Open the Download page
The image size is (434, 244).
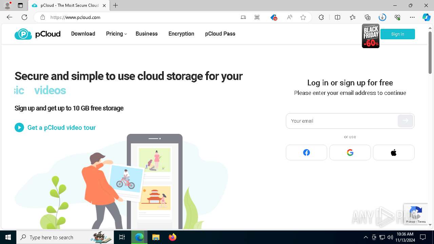(x=83, y=34)
